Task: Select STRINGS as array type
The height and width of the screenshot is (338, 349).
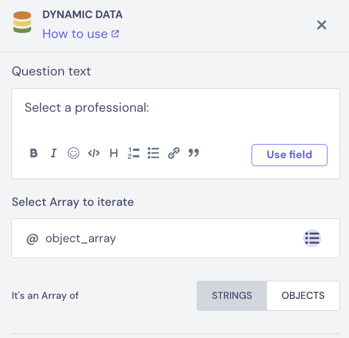Action: click(x=232, y=295)
